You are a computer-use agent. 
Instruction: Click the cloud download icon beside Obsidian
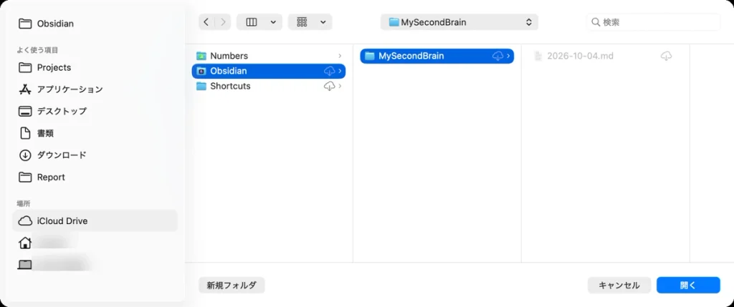330,71
